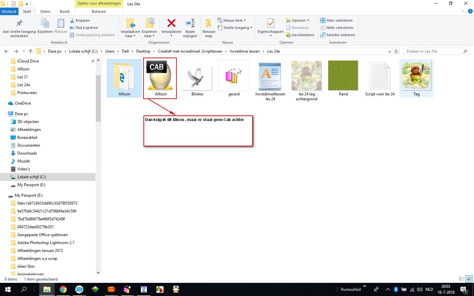This screenshot has height=296, width=474.
Task: Go back with the back arrow
Action: (x=6, y=51)
